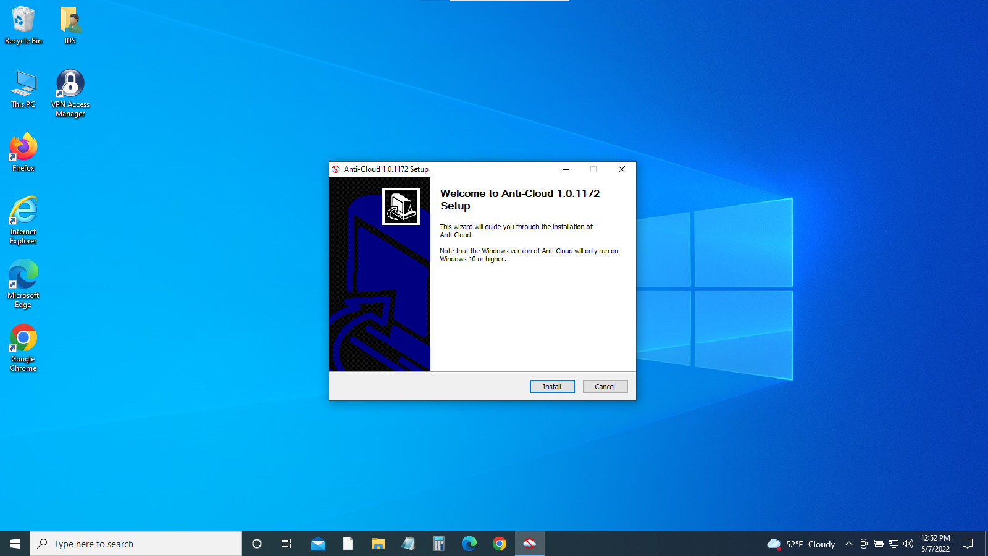Open Calculator from the taskbar
This screenshot has width=988, height=556.
point(439,544)
